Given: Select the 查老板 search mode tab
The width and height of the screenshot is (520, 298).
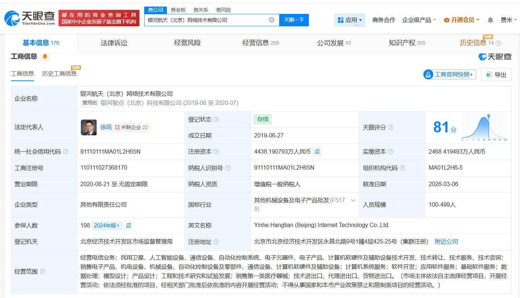Looking at the screenshot, I should coord(178,10).
